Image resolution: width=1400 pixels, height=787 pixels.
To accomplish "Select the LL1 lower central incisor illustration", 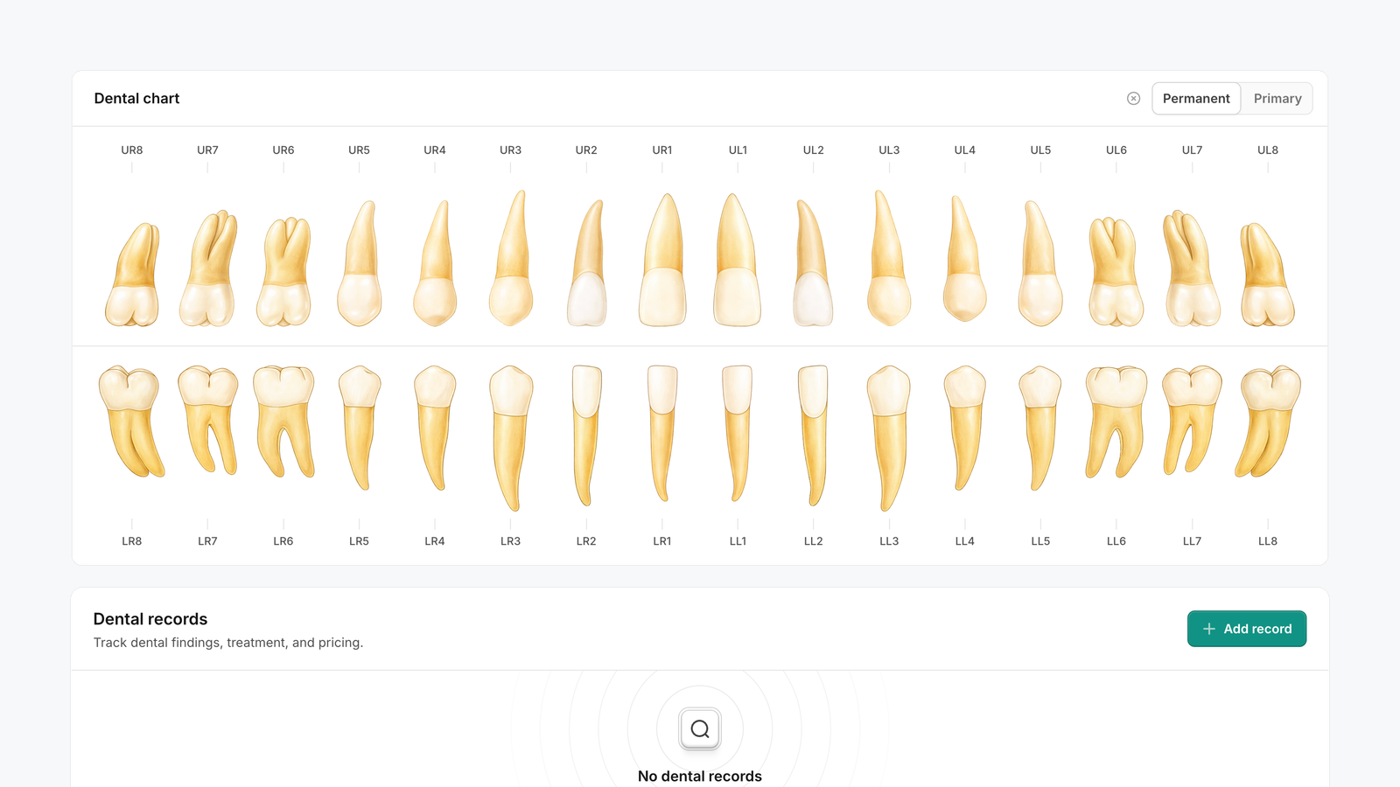I will click(738, 434).
